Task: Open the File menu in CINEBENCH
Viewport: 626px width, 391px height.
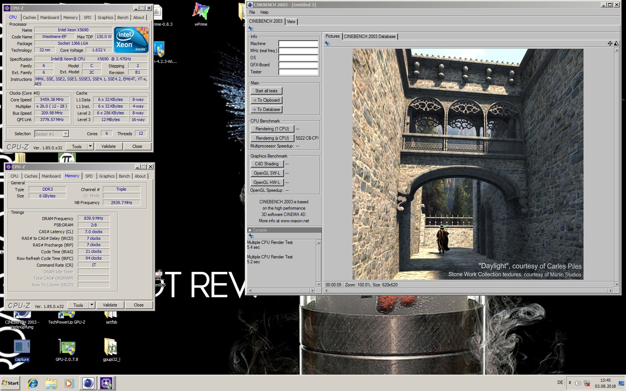Action: tap(252, 12)
